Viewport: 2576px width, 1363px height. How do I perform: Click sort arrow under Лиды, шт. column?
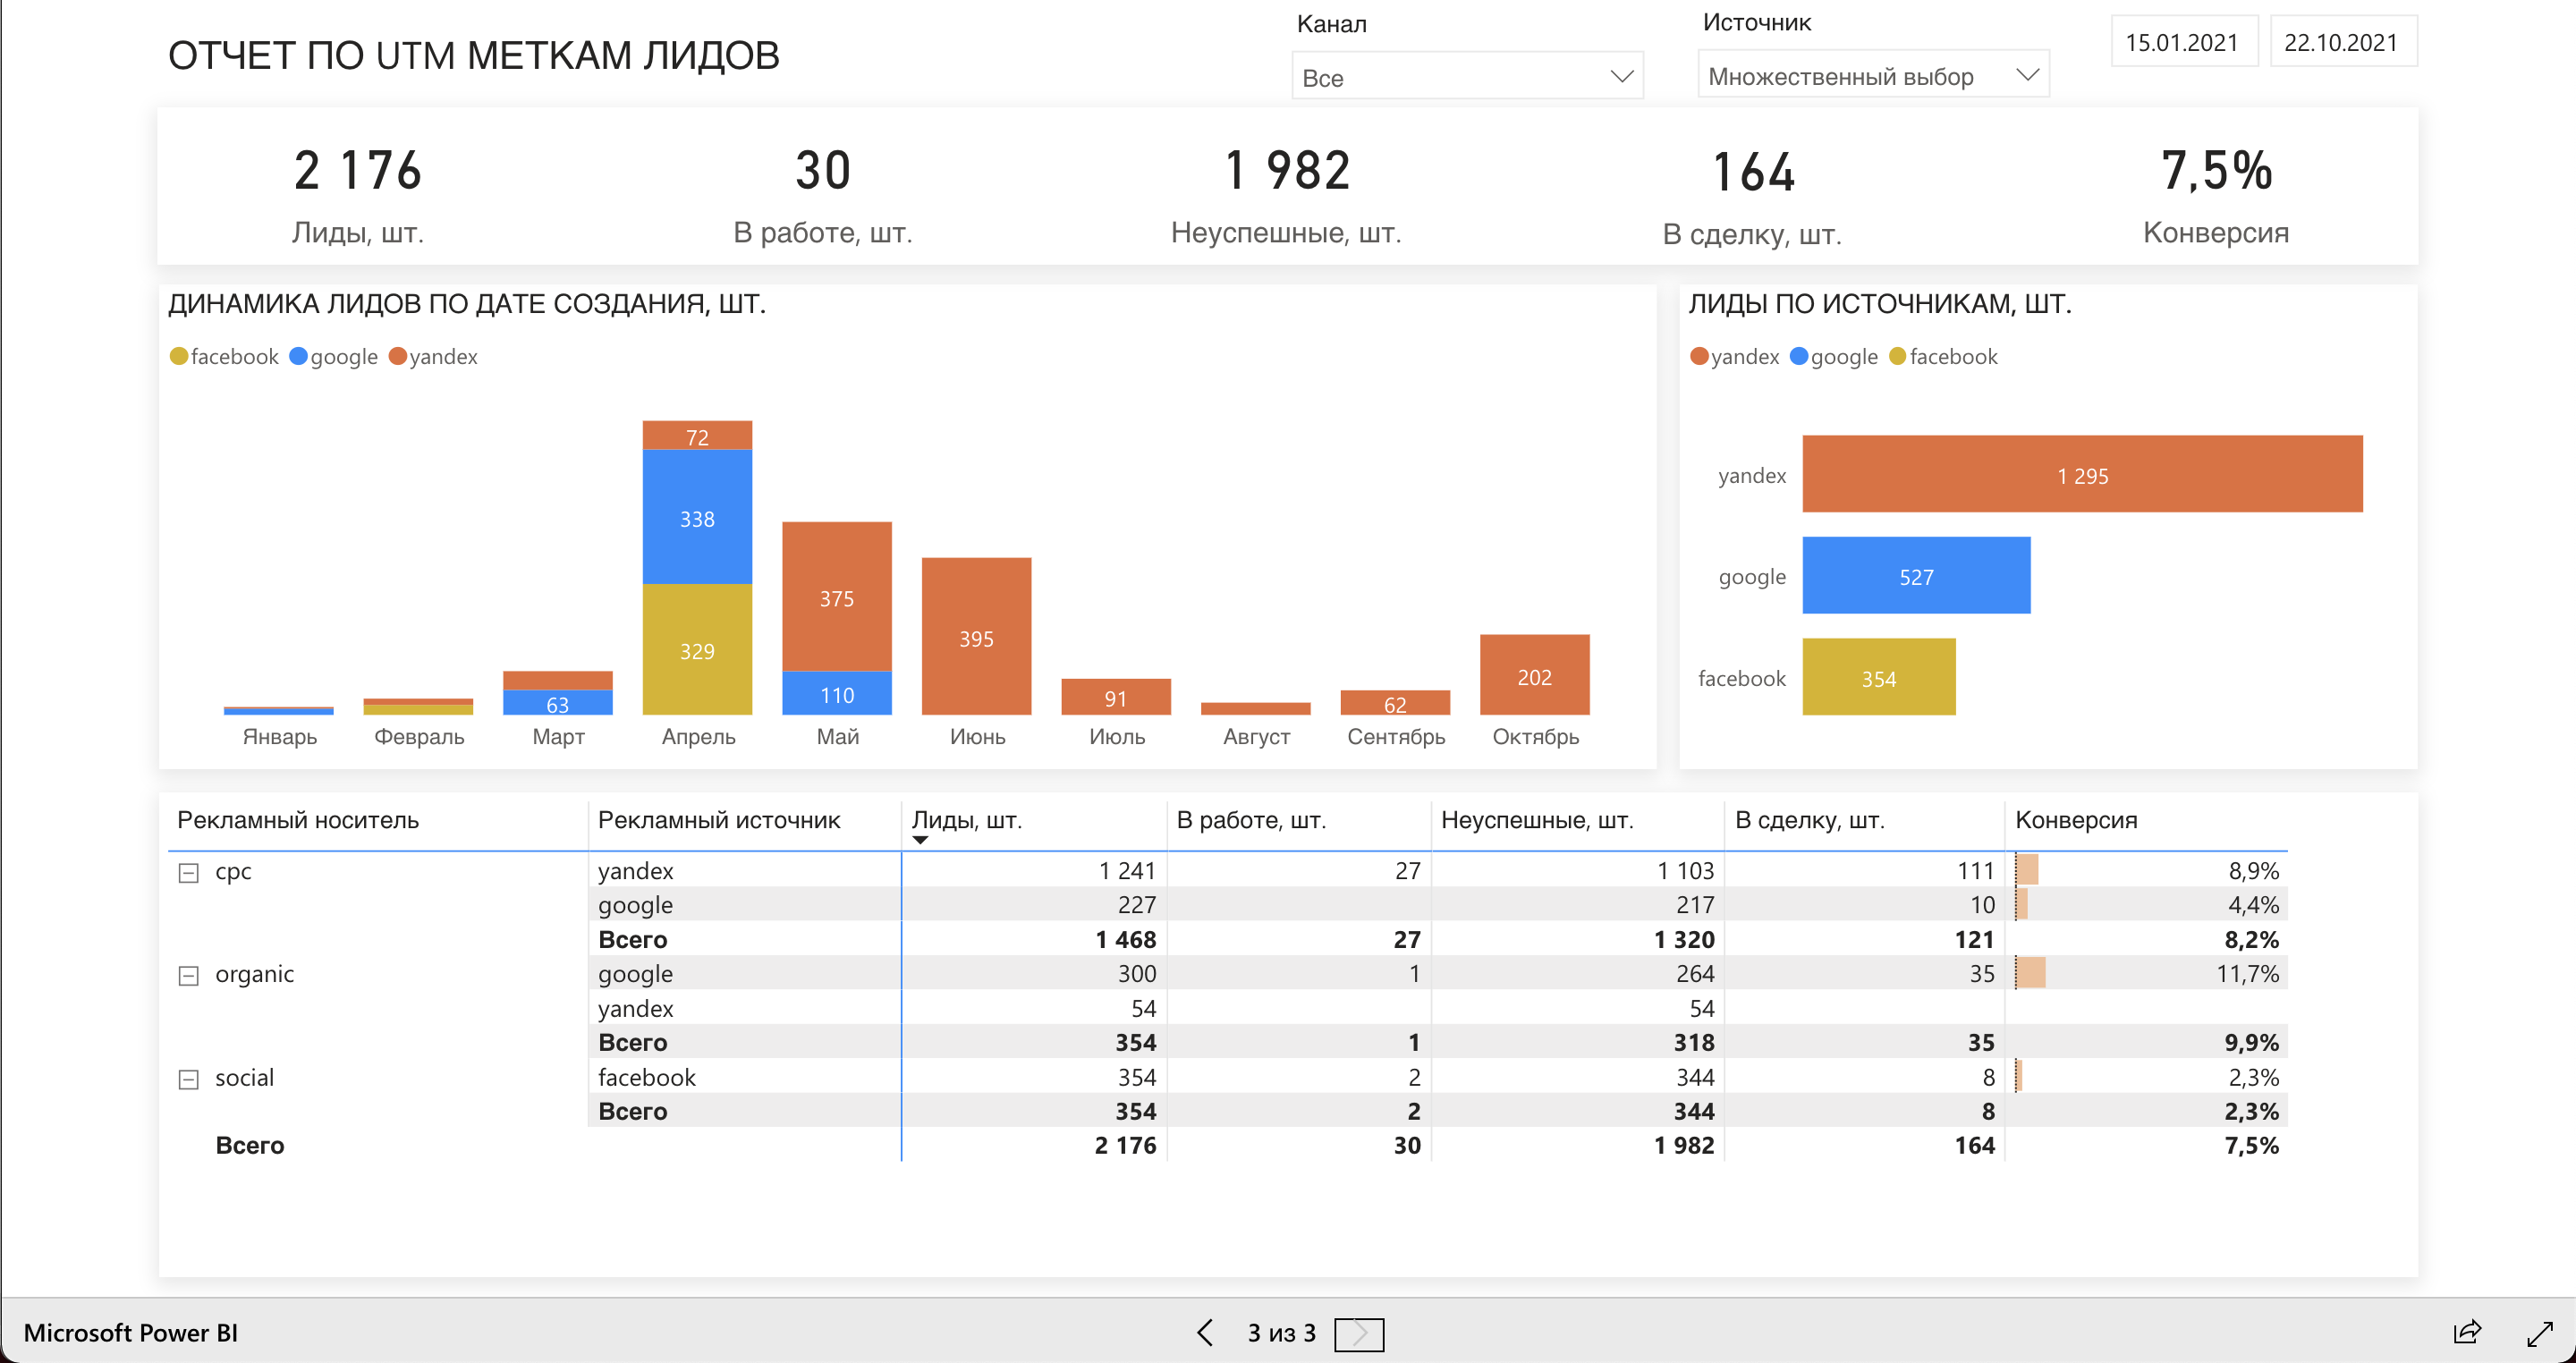coord(920,841)
